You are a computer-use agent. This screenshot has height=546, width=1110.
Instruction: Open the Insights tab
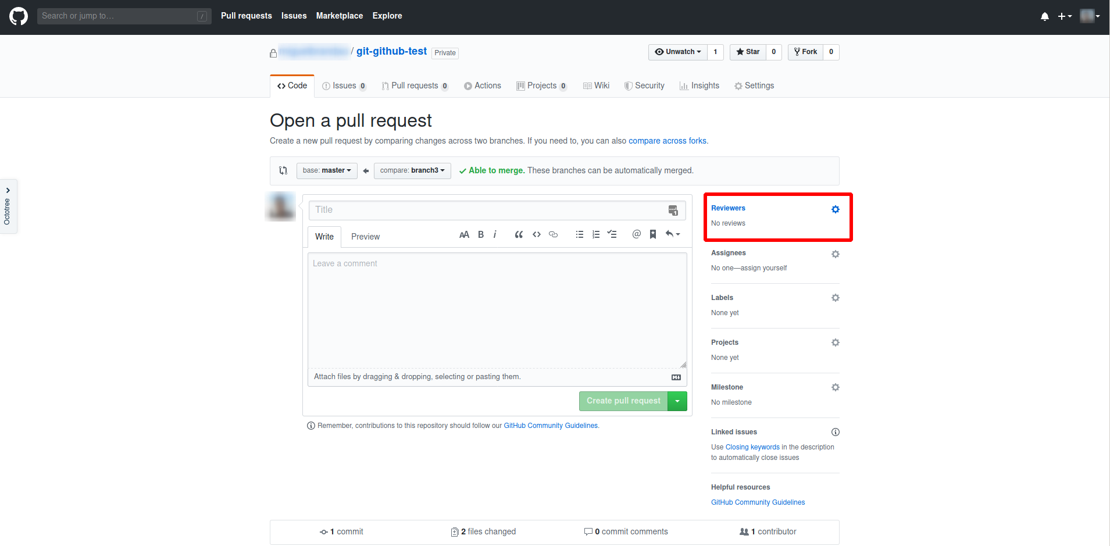pyautogui.click(x=699, y=85)
